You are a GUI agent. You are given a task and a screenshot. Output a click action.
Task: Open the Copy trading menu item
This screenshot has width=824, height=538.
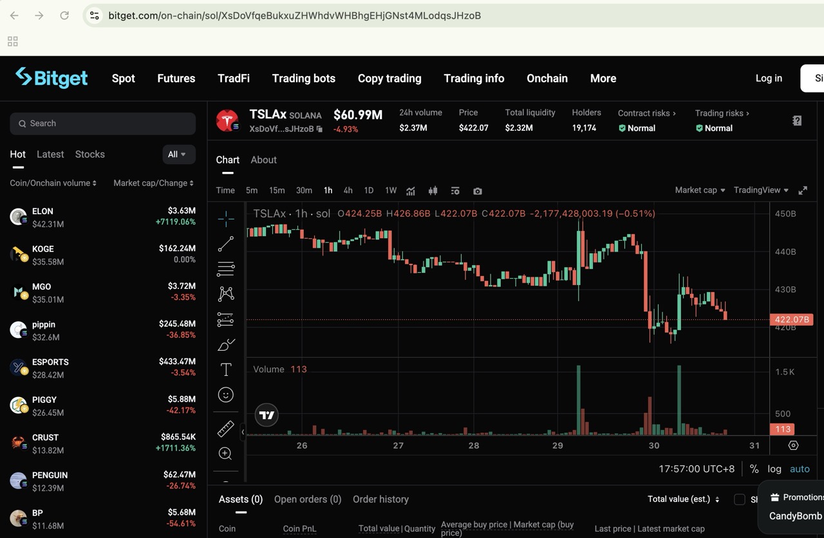[389, 78]
